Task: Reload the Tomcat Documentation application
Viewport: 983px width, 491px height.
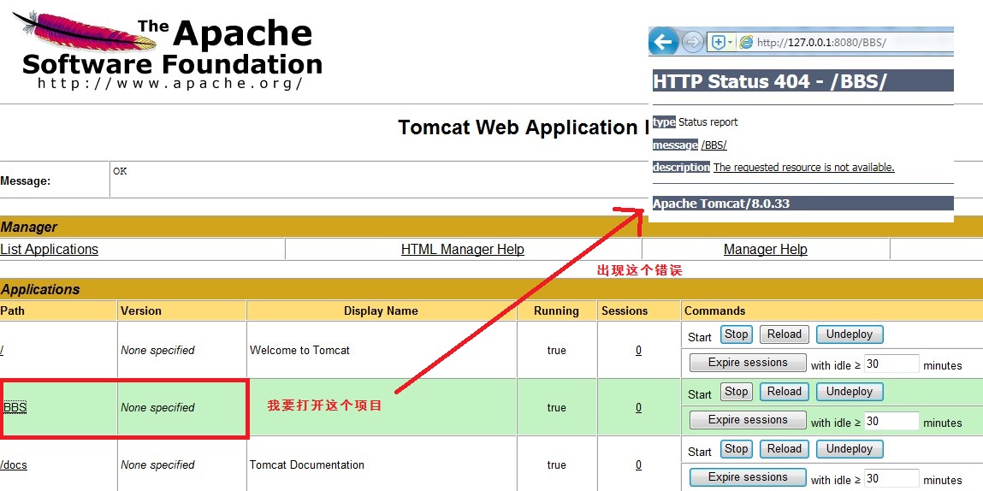Action: [x=785, y=448]
